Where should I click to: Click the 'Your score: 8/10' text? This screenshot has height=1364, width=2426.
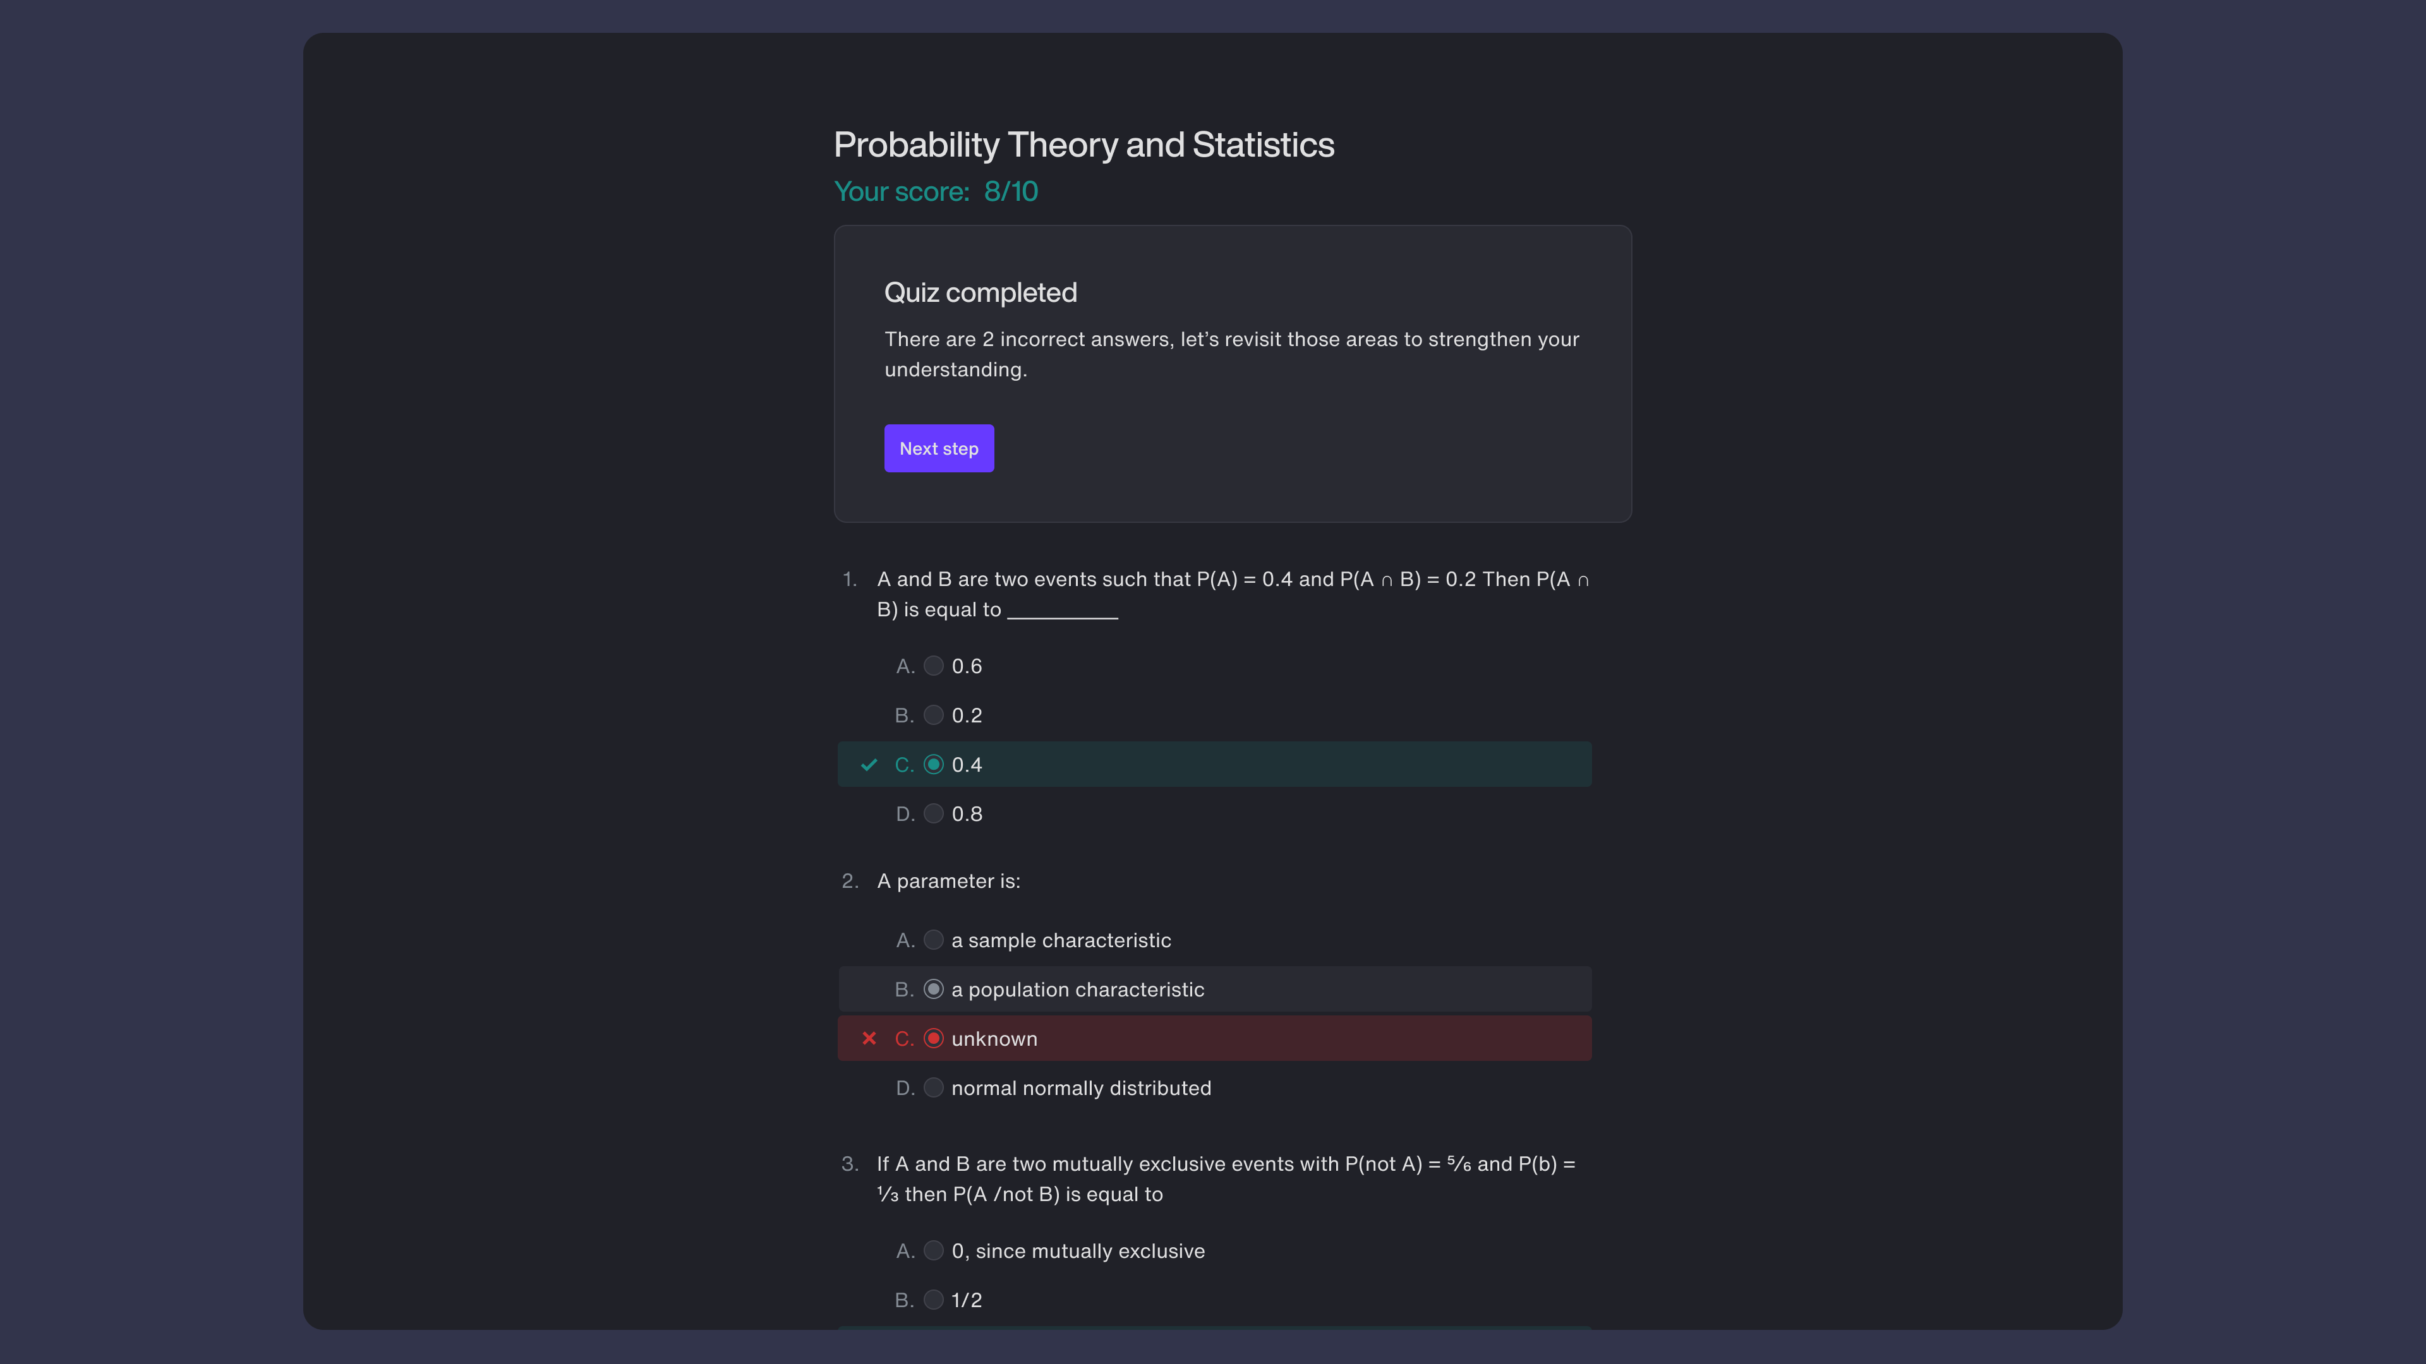pos(935,191)
